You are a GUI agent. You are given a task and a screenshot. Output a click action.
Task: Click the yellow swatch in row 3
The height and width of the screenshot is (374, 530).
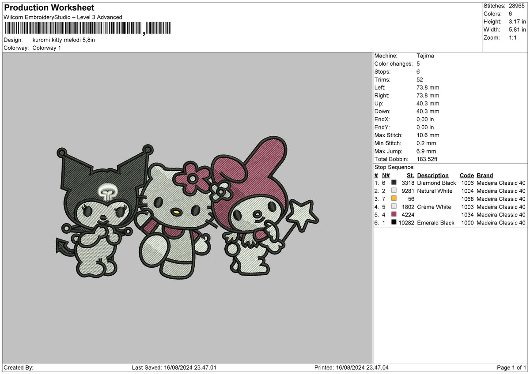394,199
